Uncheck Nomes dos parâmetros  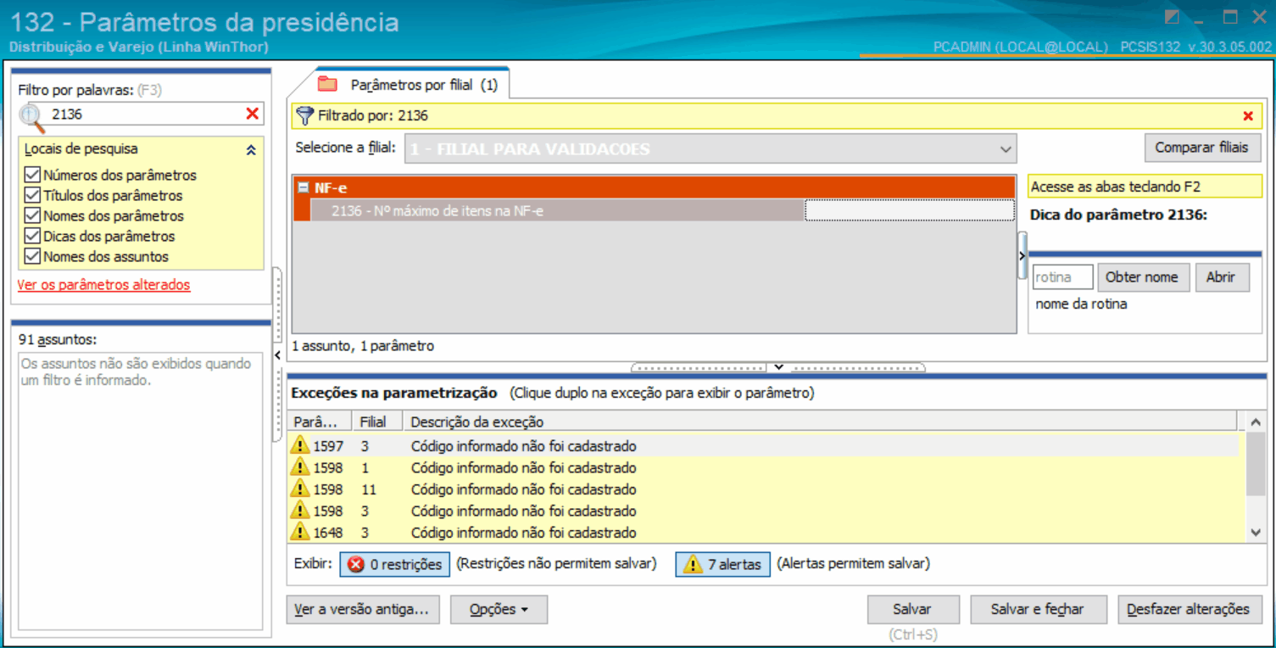coord(32,215)
